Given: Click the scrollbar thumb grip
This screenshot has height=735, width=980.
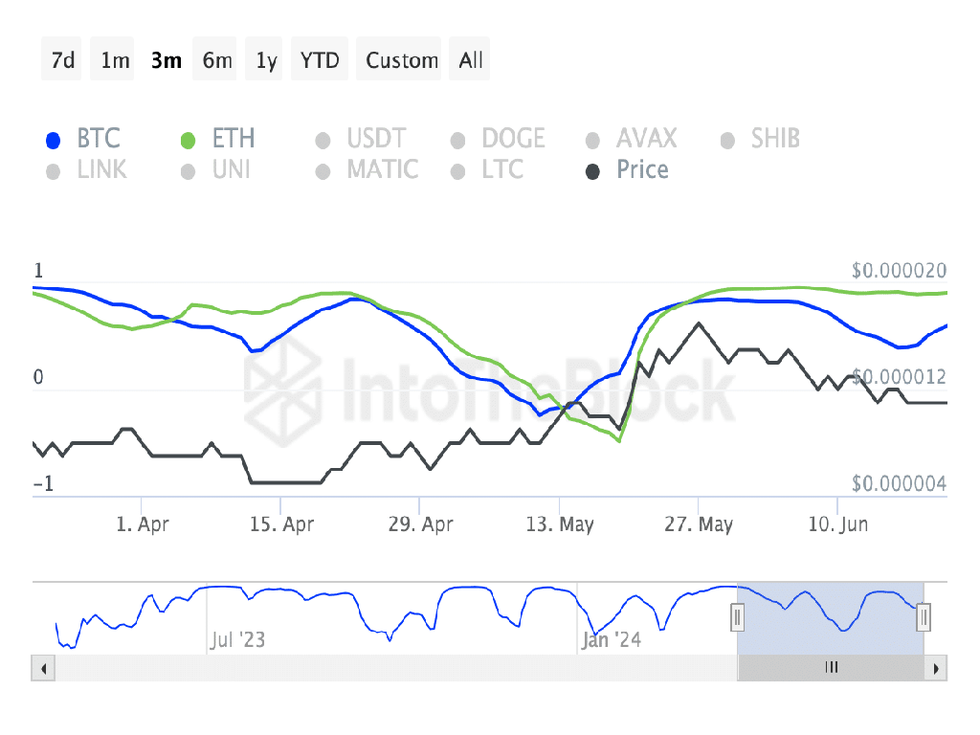Looking at the screenshot, I should (x=832, y=668).
